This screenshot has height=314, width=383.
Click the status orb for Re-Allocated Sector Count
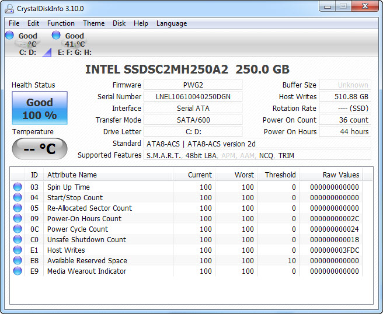click(x=18, y=208)
